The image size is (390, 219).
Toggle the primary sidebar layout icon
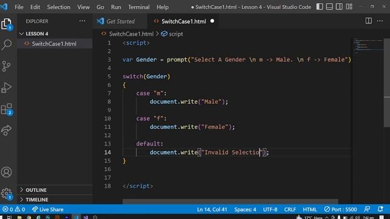pyautogui.click(x=319, y=7)
